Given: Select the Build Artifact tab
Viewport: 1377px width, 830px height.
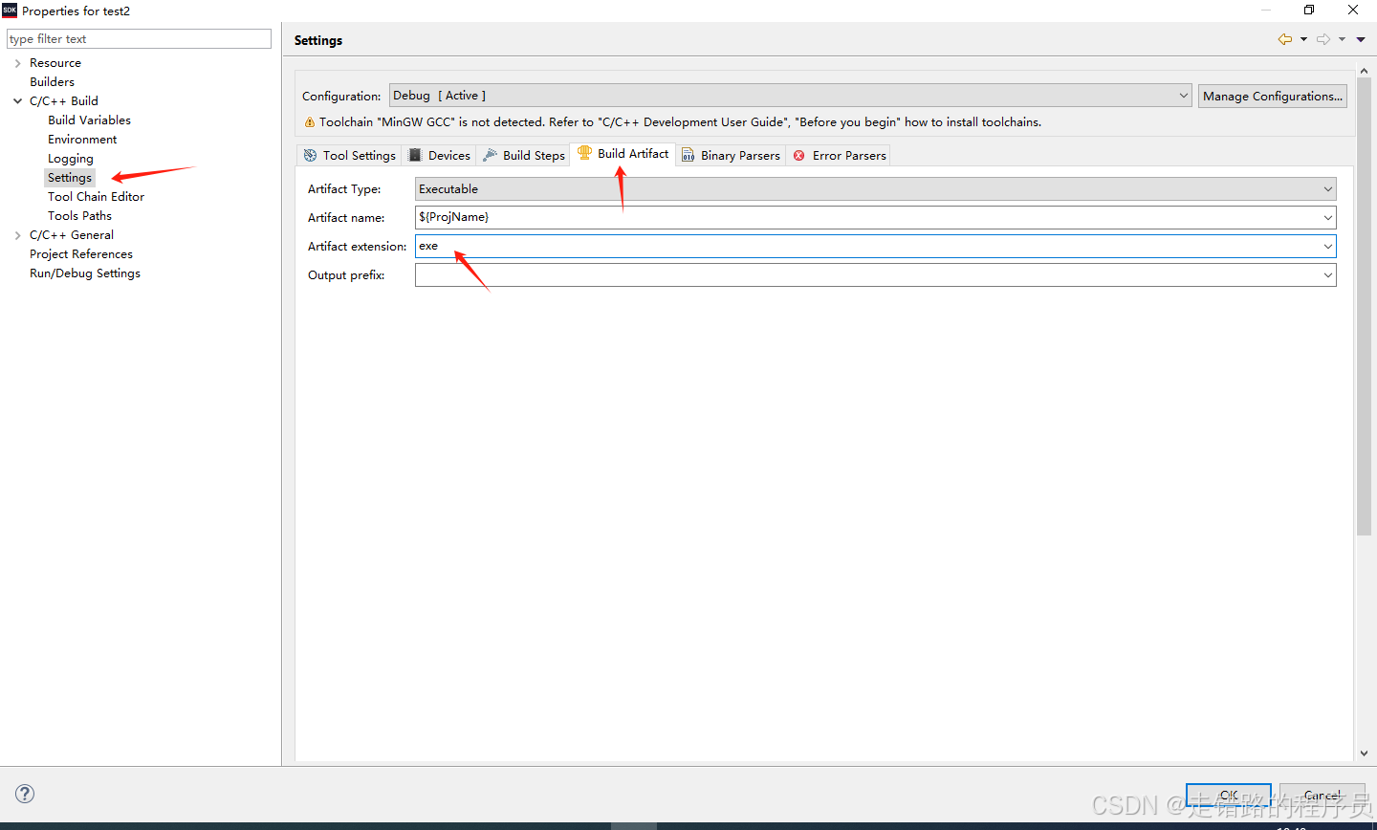Looking at the screenshot, I should (x=623, y=154).
